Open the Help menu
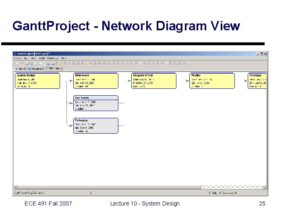The width and height of the screenshot is (290, 218). 64,58
